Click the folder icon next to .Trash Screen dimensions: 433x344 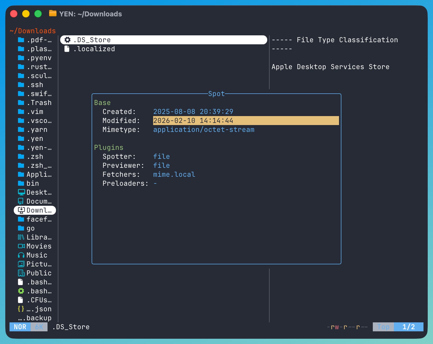coord(21,103)
